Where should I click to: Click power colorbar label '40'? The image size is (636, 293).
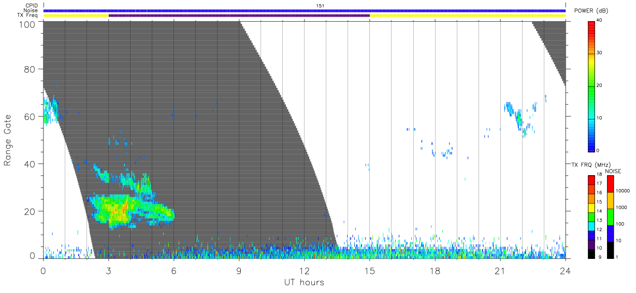600,21
